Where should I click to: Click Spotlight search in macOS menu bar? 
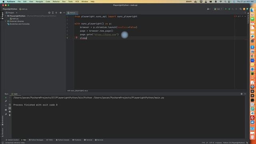tap(225, 2)
